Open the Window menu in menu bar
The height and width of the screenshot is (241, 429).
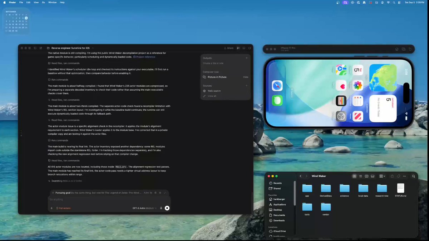[52, 2]
